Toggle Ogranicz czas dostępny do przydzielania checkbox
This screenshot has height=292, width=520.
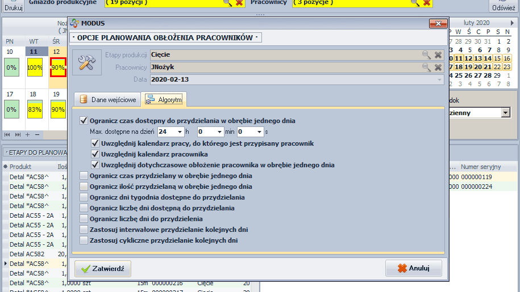coord(84,121)
